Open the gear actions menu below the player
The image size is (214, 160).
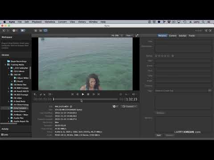(115, 107)
